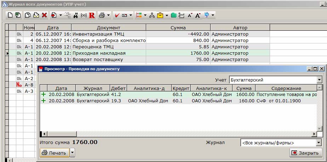Open dropdown next to red-arrow document icon
The width and height of the screenshot is (327, 162).
point(61,15)
